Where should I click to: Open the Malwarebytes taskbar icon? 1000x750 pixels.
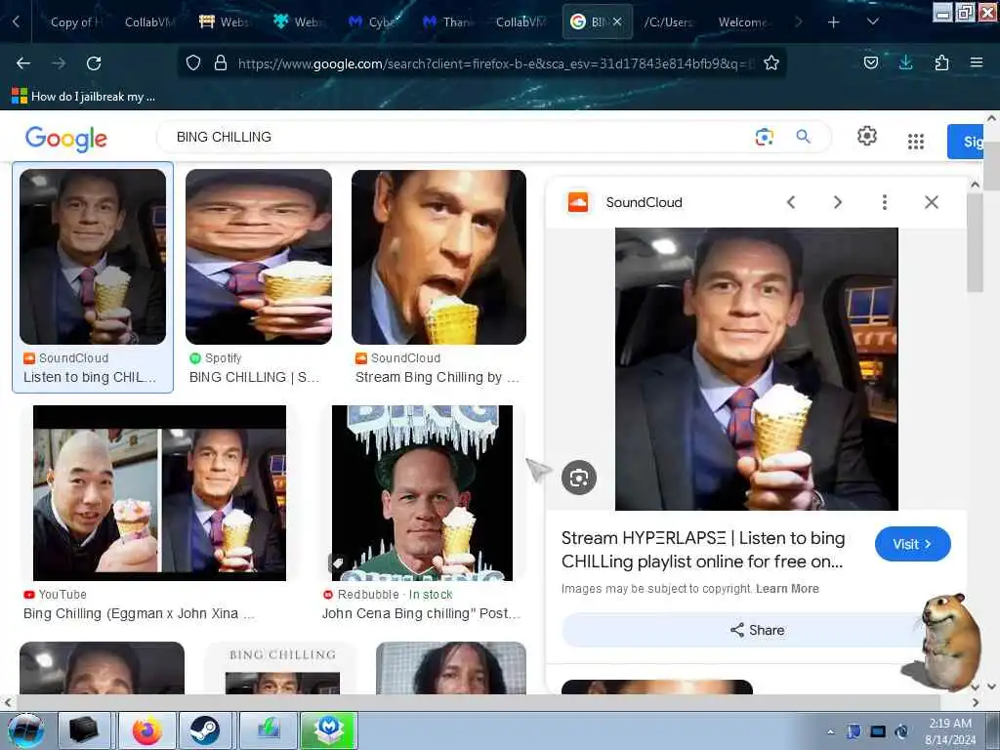(x=328, y=730)
